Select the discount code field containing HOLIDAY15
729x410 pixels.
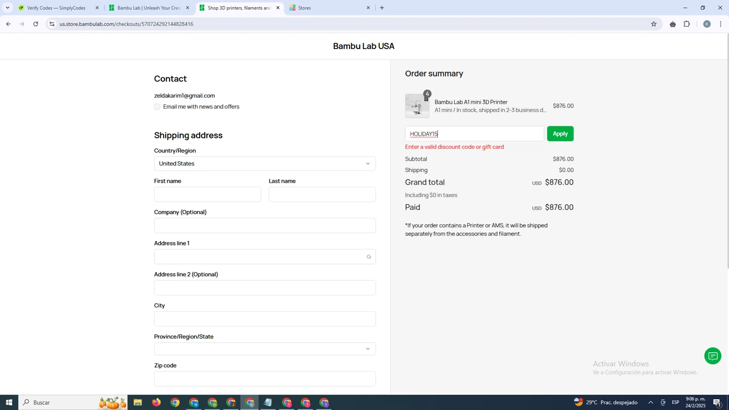pyautogui.click(x=474, y=134)
